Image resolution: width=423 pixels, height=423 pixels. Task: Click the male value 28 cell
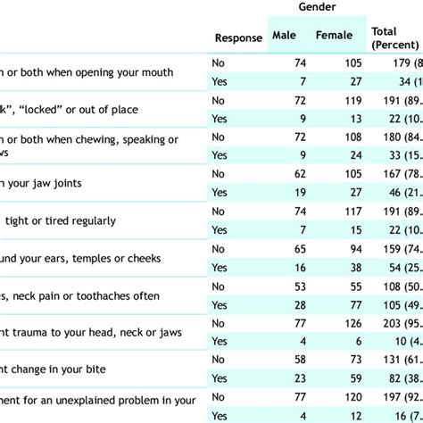300,305
